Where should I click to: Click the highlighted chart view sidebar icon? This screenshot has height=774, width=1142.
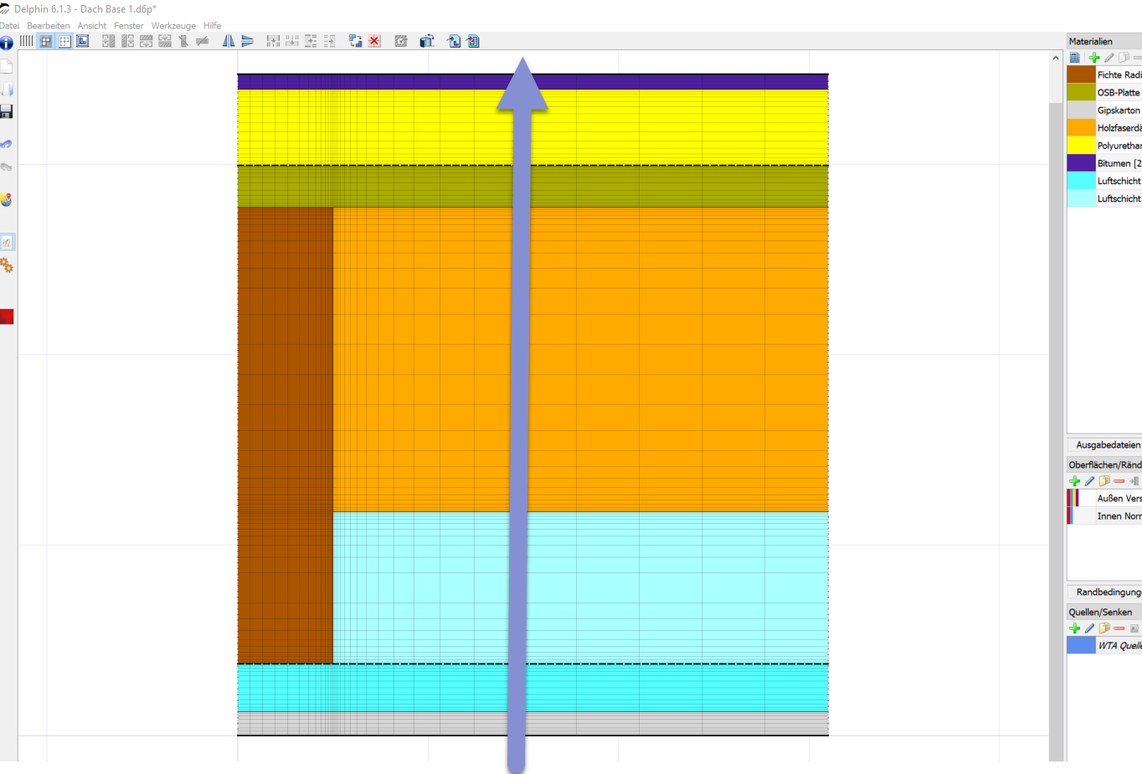(x=7, y=243)
